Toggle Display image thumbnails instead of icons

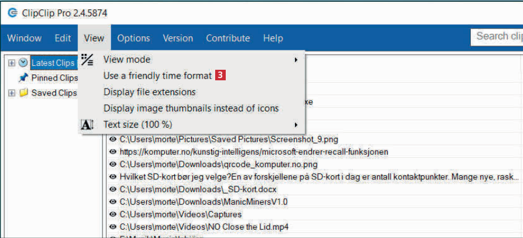pyautogui.click(x=192, y=108)
